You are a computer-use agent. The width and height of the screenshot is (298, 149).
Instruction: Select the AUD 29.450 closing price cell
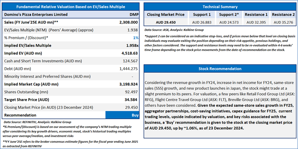pyautogui.click(x=166, y=22)
